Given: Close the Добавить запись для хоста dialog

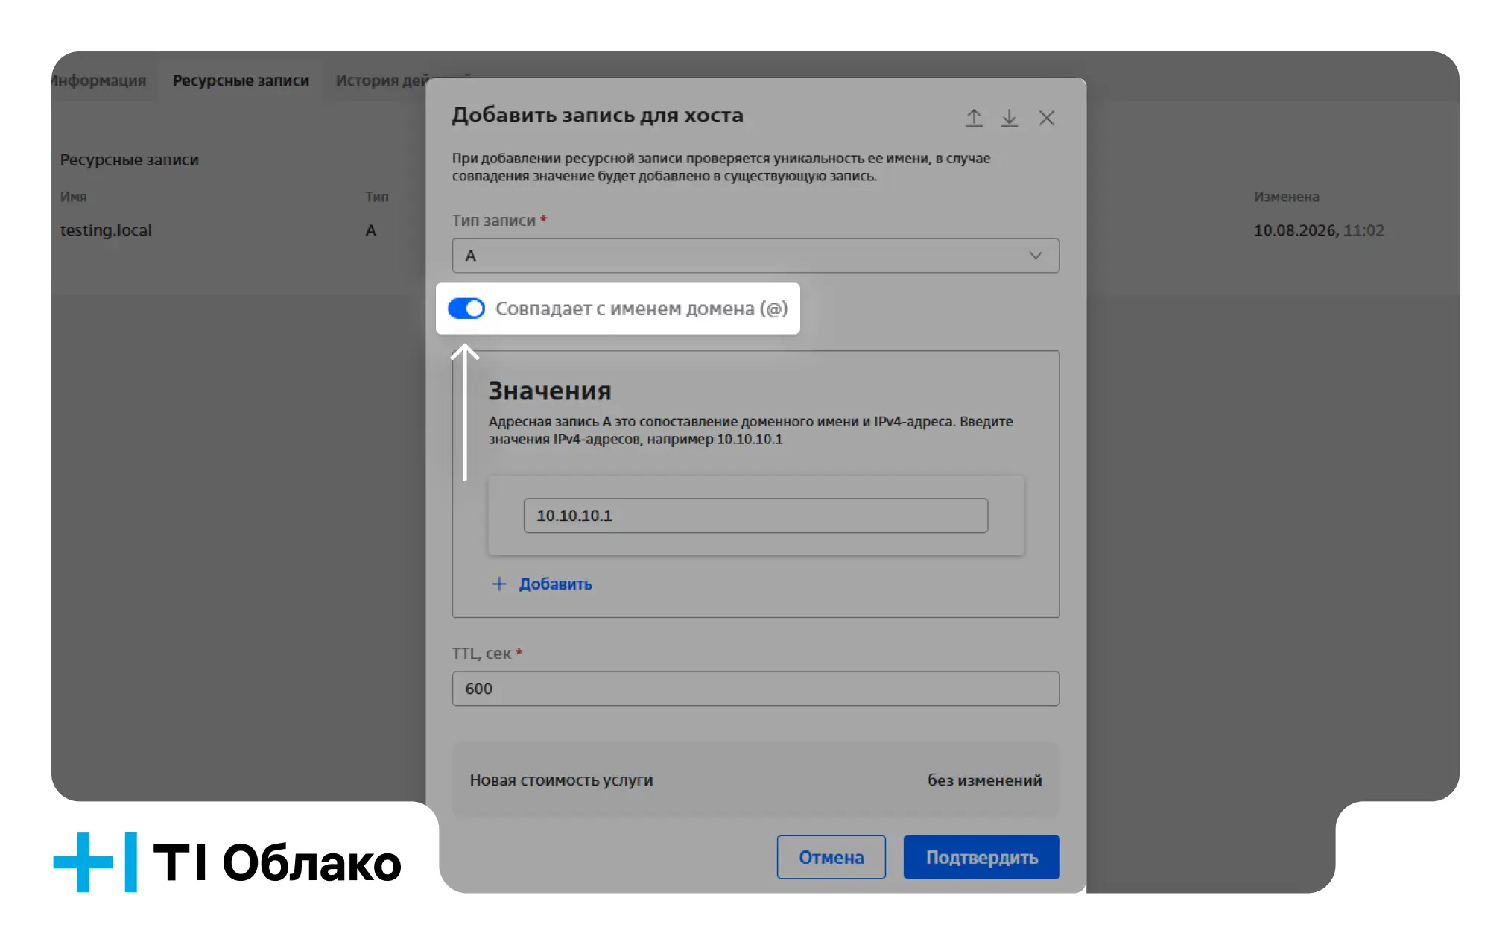Looking at the screenshot, I should point(1046,118).
